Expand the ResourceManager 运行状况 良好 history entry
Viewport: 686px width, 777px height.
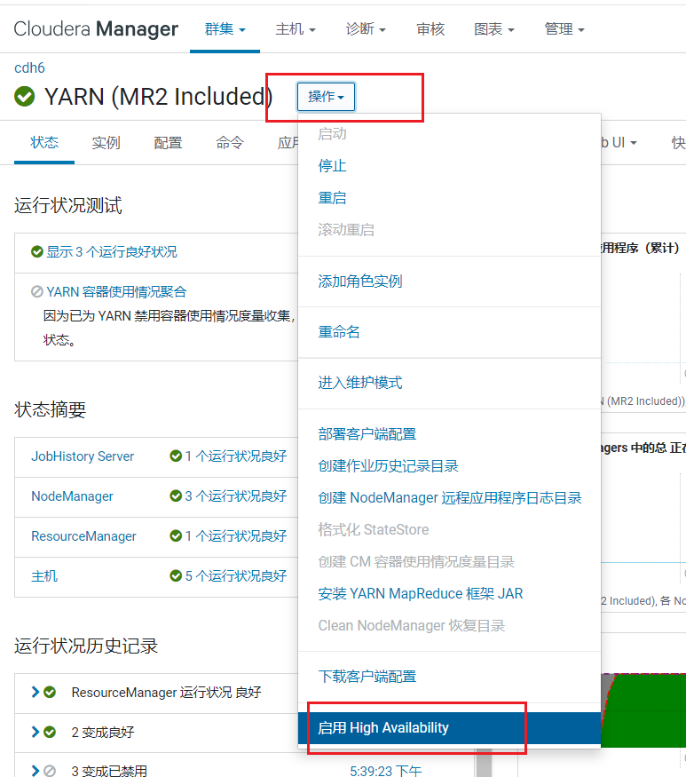(35, 692)
